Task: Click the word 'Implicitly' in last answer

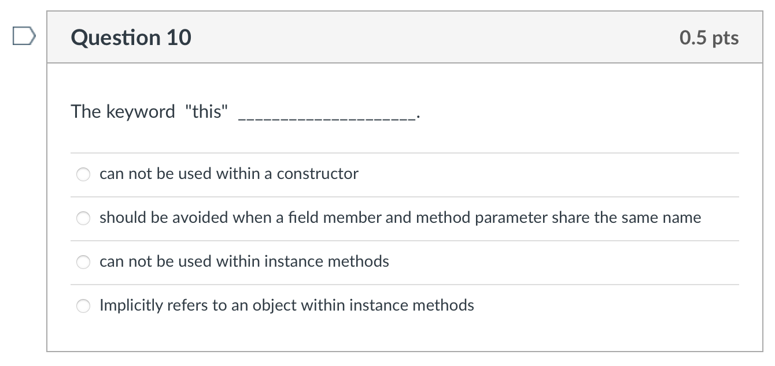Action: pos(131,305)
